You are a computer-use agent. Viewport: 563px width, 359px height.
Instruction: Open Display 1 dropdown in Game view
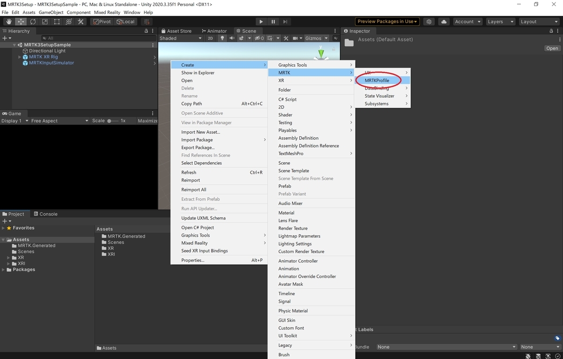[14, 121]
